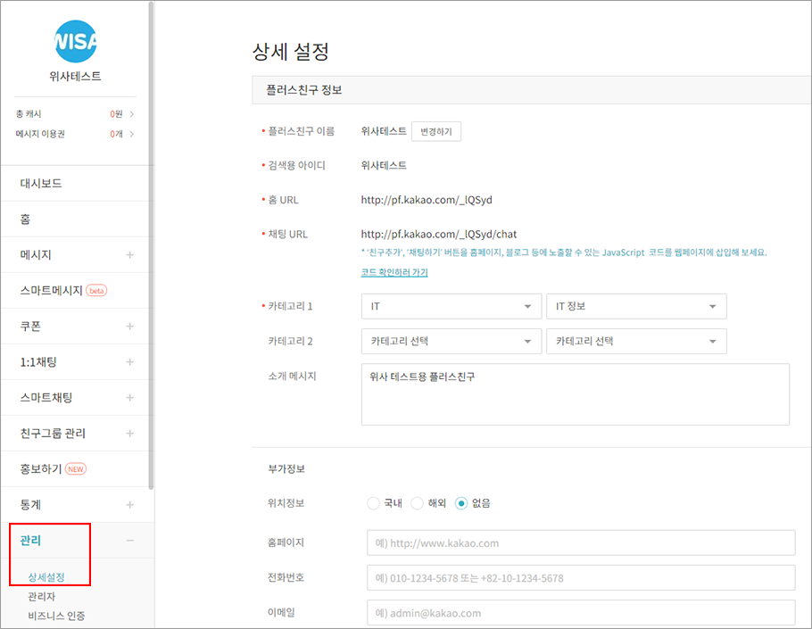Select the 관리자 submenu item
This screenshot has width=812, height=629.
[x=41, y=596]
